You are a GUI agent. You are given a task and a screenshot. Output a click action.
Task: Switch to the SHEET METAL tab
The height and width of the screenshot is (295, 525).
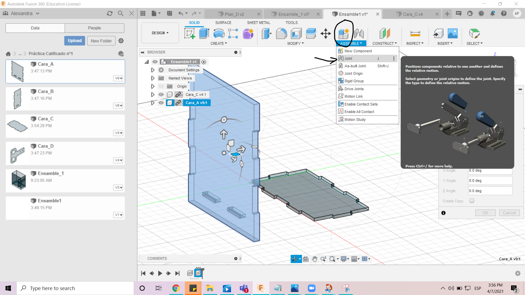point(258,23)
